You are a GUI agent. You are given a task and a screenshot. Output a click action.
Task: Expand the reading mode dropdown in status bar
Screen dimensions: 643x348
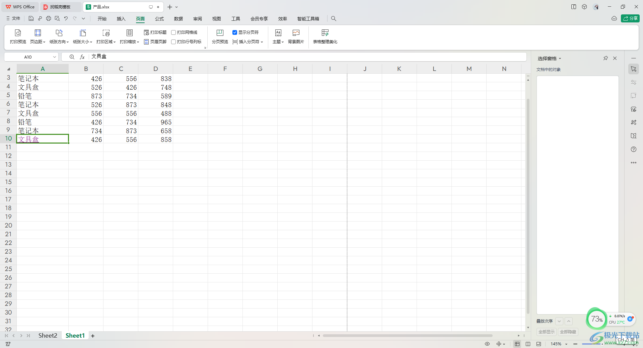pos(504,344)
